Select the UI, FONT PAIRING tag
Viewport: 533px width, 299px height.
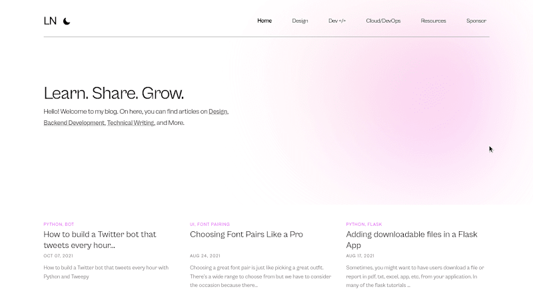(x=210, y=224)
